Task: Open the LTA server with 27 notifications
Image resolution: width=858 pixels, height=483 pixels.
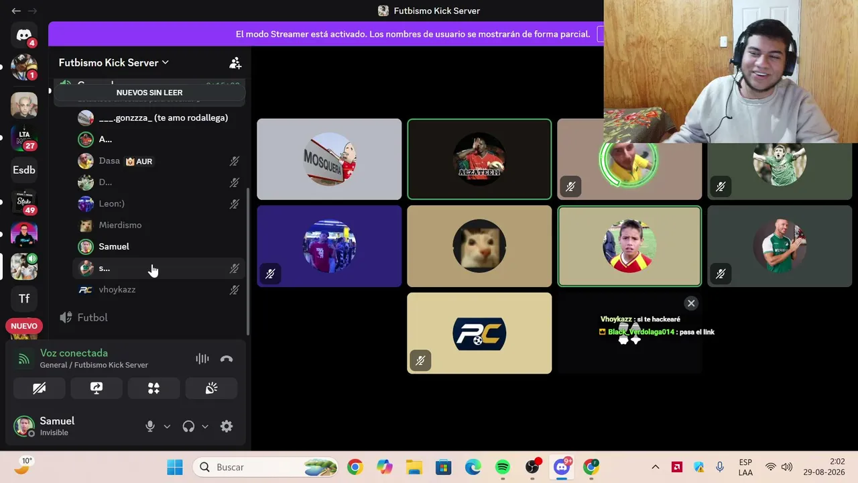Action: click(24, 138)
